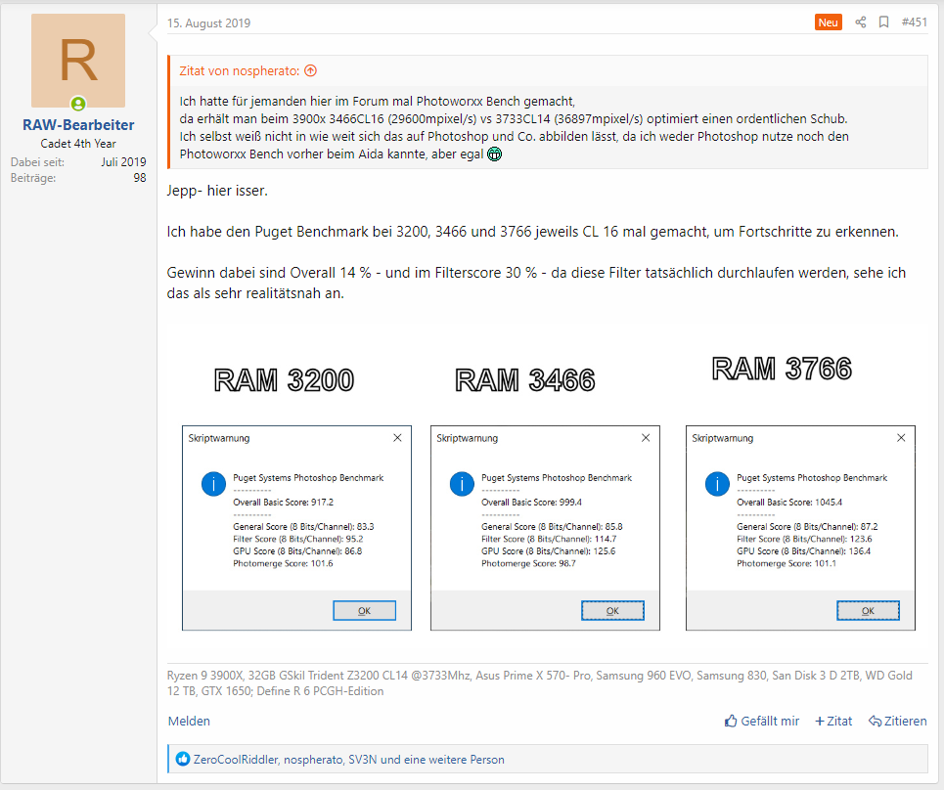Bookmark post #451 with the bookmark icon
Screen dimensions: 944x790
(x=883, y=22)
